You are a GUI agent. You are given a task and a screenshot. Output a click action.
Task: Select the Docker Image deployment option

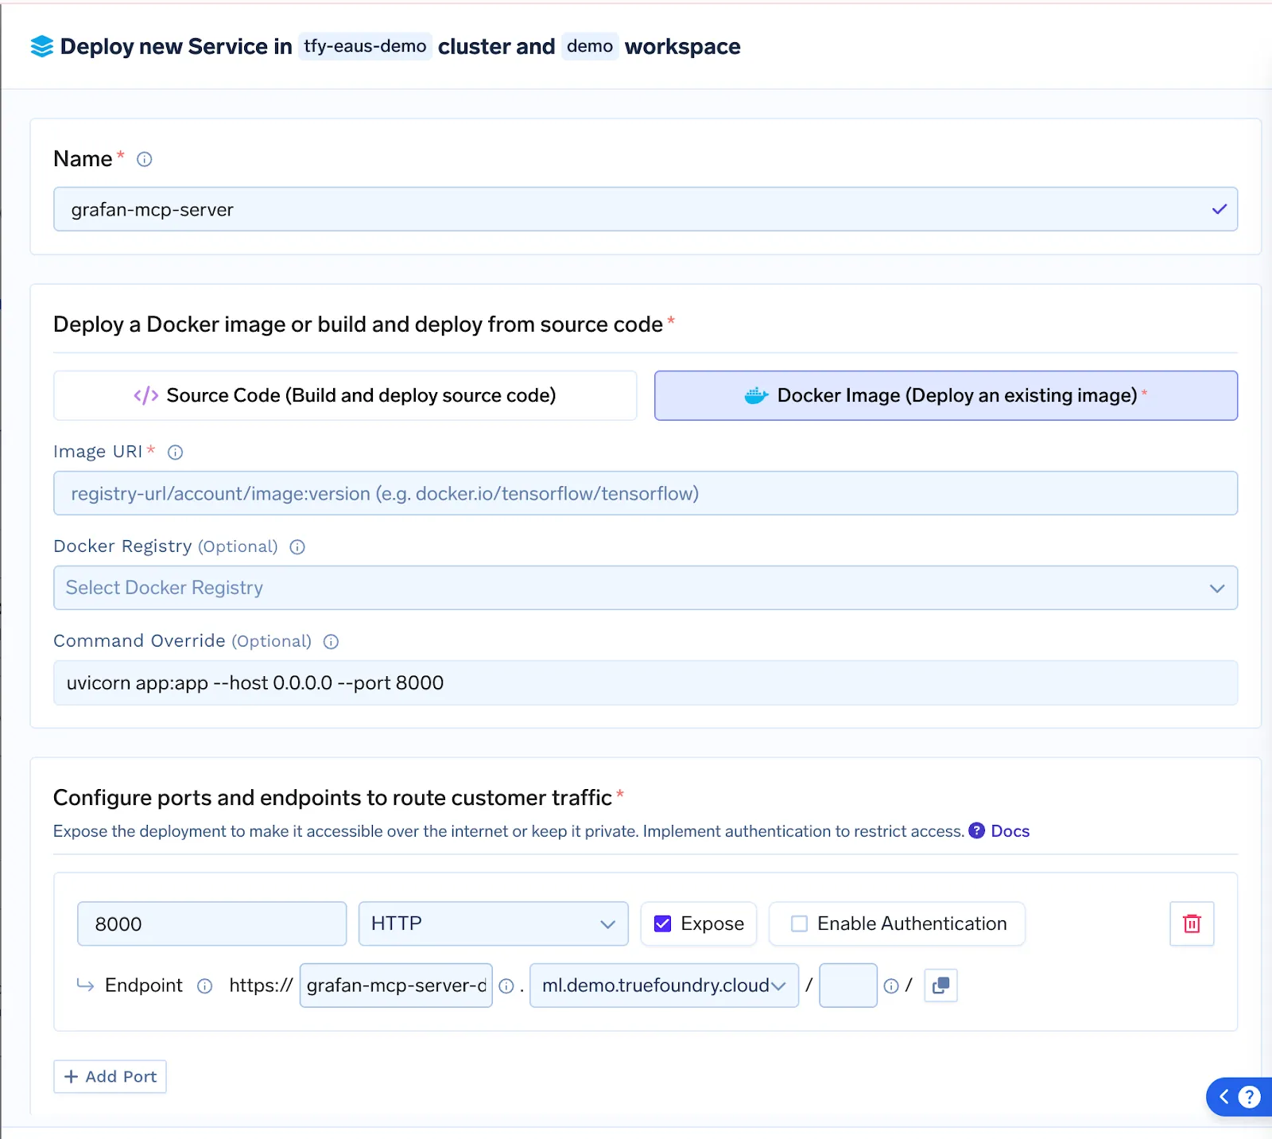point(945,395)
